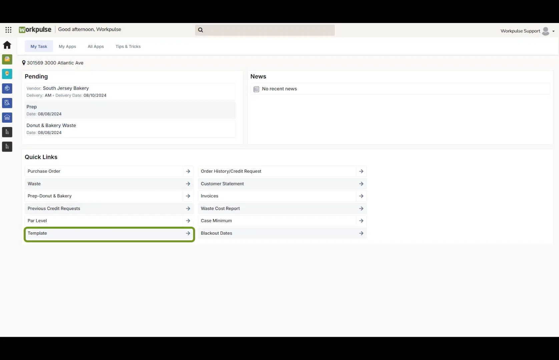The width and height of the screenshot is (559, 360).
Task: Click the arrow on the Purchase Order row
Action: point(188,171)
